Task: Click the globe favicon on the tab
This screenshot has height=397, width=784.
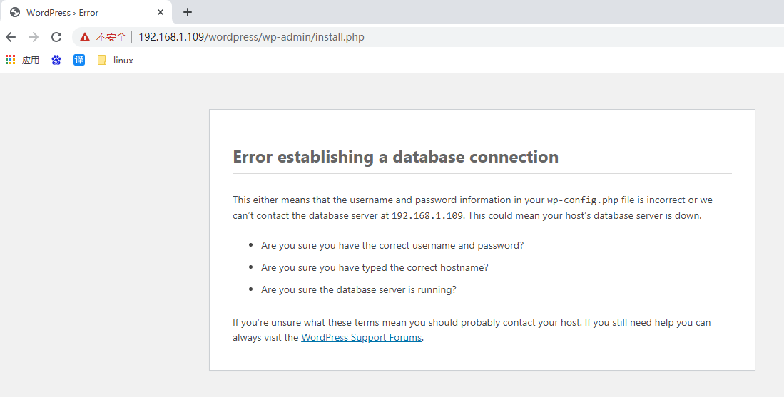Action: [x=15, y=13]
